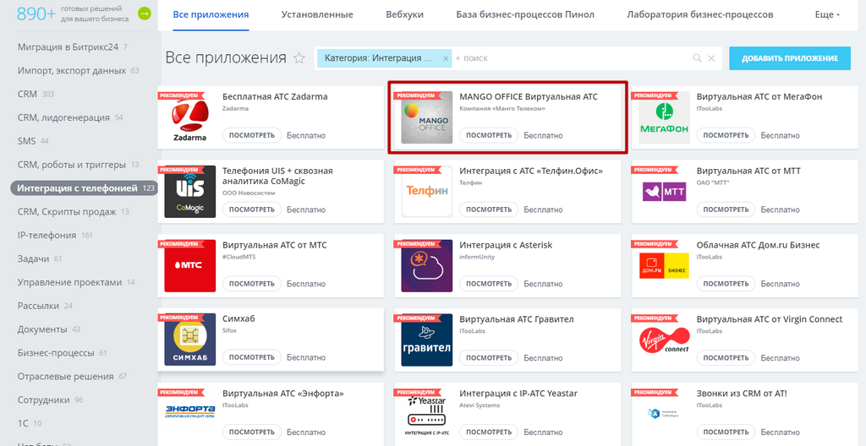Switch to Все приложения tab
The height and width of the screenshot is (446, 866).
(x=211, y=15)
